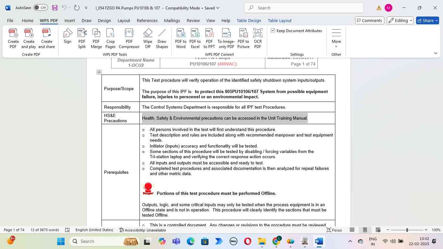Convert using PDF to Excel
443x249 pixels.
pos(195,38)
